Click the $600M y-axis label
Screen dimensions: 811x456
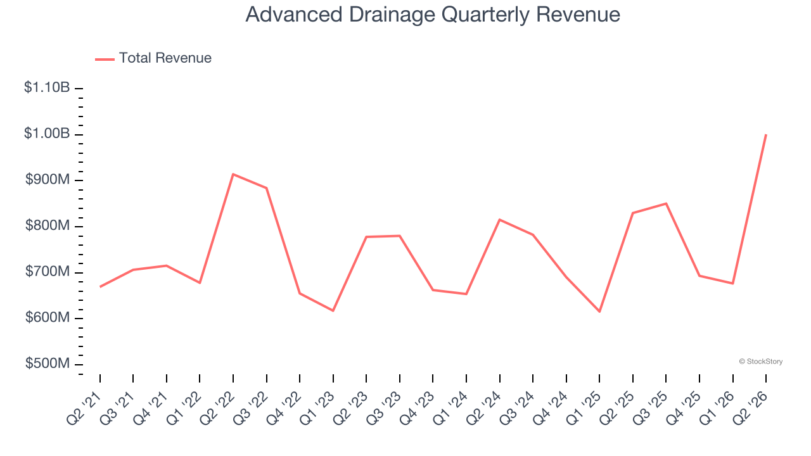pyautogui.click(x=48, y=318)
